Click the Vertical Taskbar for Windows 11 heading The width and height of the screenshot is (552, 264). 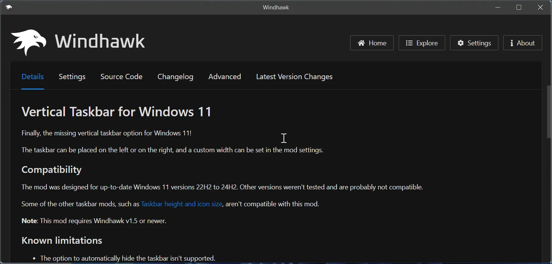[117, 111]
